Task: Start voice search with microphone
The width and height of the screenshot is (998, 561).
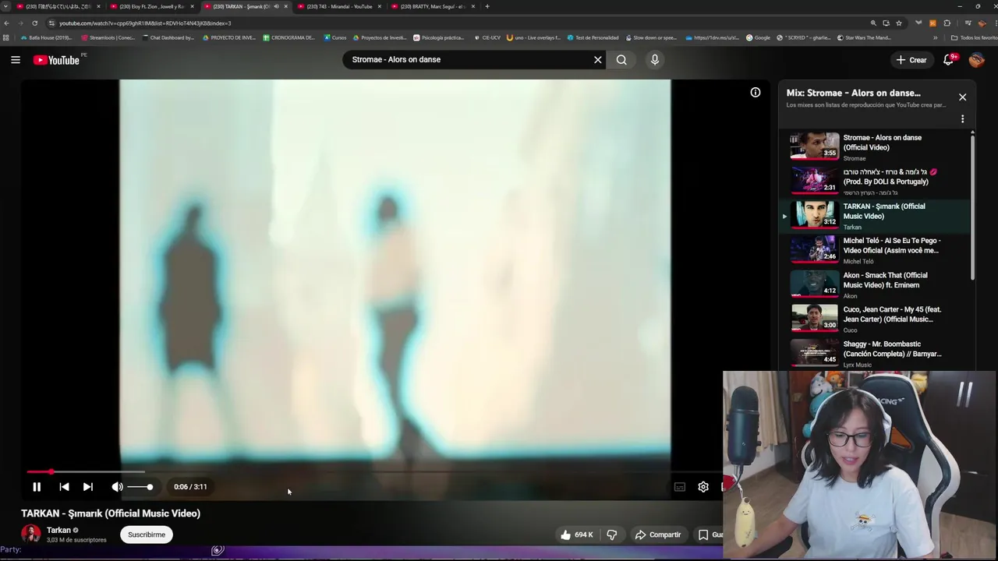Action: click(655, 60)
